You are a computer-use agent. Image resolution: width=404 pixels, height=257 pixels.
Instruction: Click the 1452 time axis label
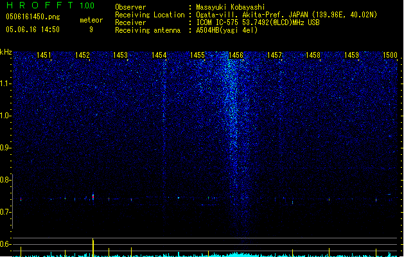tap(82, 55)
